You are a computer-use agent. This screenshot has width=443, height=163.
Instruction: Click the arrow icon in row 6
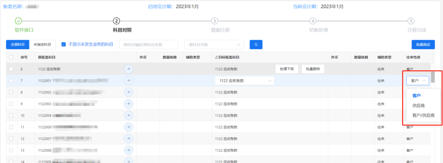128,69
